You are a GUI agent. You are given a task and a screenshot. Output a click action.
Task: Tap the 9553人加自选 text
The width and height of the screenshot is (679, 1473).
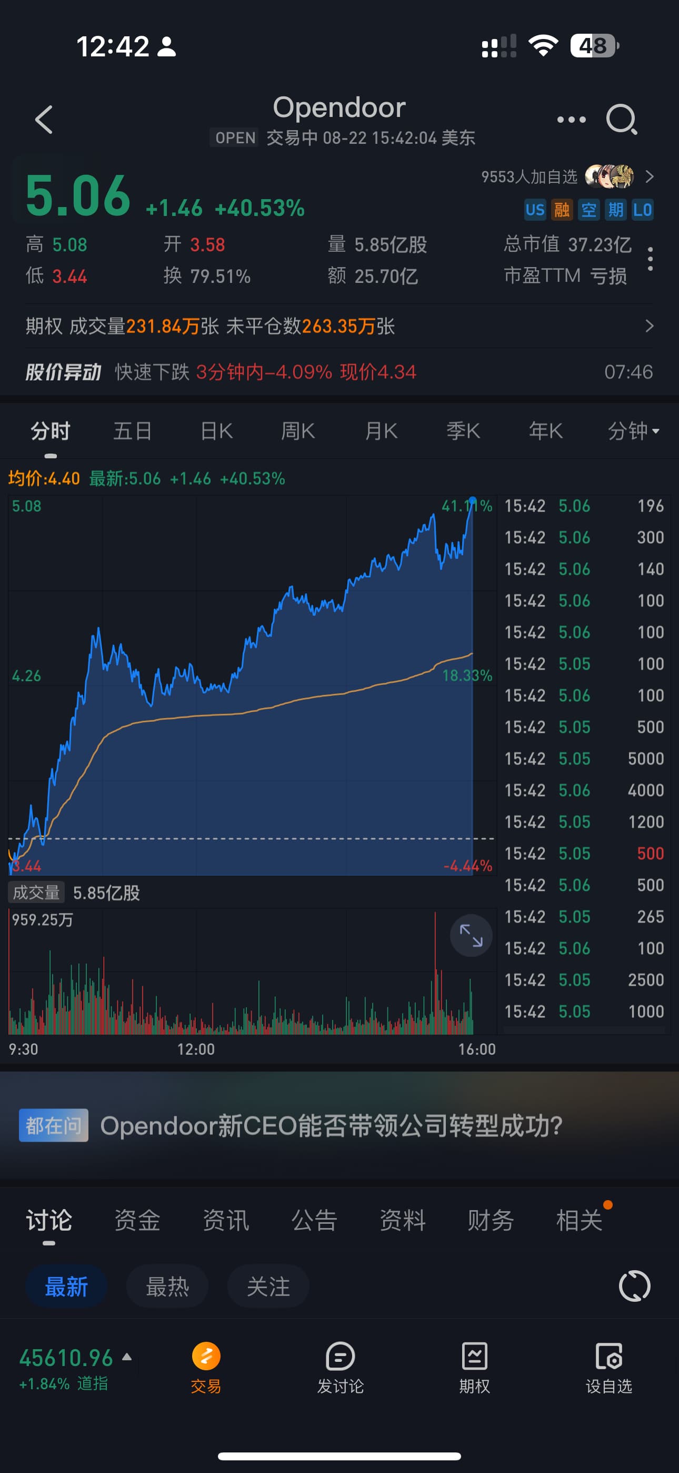[530, 176]
